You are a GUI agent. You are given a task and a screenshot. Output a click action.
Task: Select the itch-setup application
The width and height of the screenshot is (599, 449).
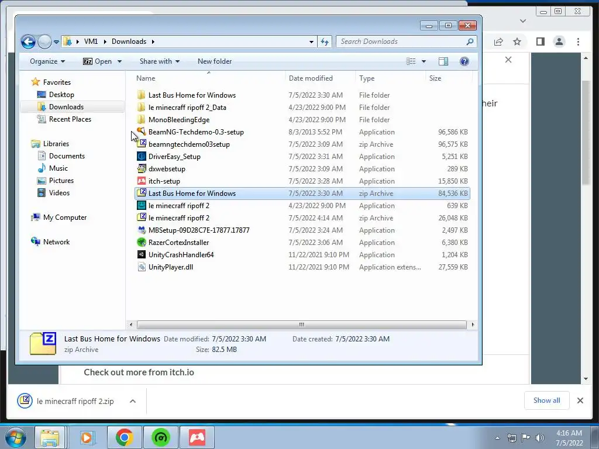click(x=302, y=181)
